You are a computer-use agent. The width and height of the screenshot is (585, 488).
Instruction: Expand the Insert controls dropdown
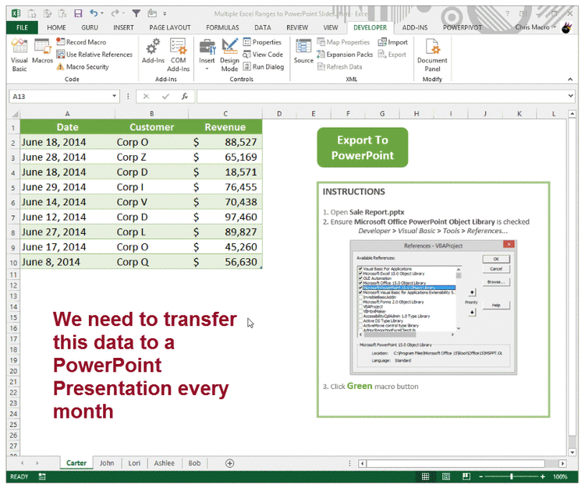tap(207, 69)
